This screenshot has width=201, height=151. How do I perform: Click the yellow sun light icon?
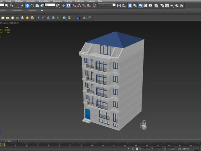coord(27,18)
